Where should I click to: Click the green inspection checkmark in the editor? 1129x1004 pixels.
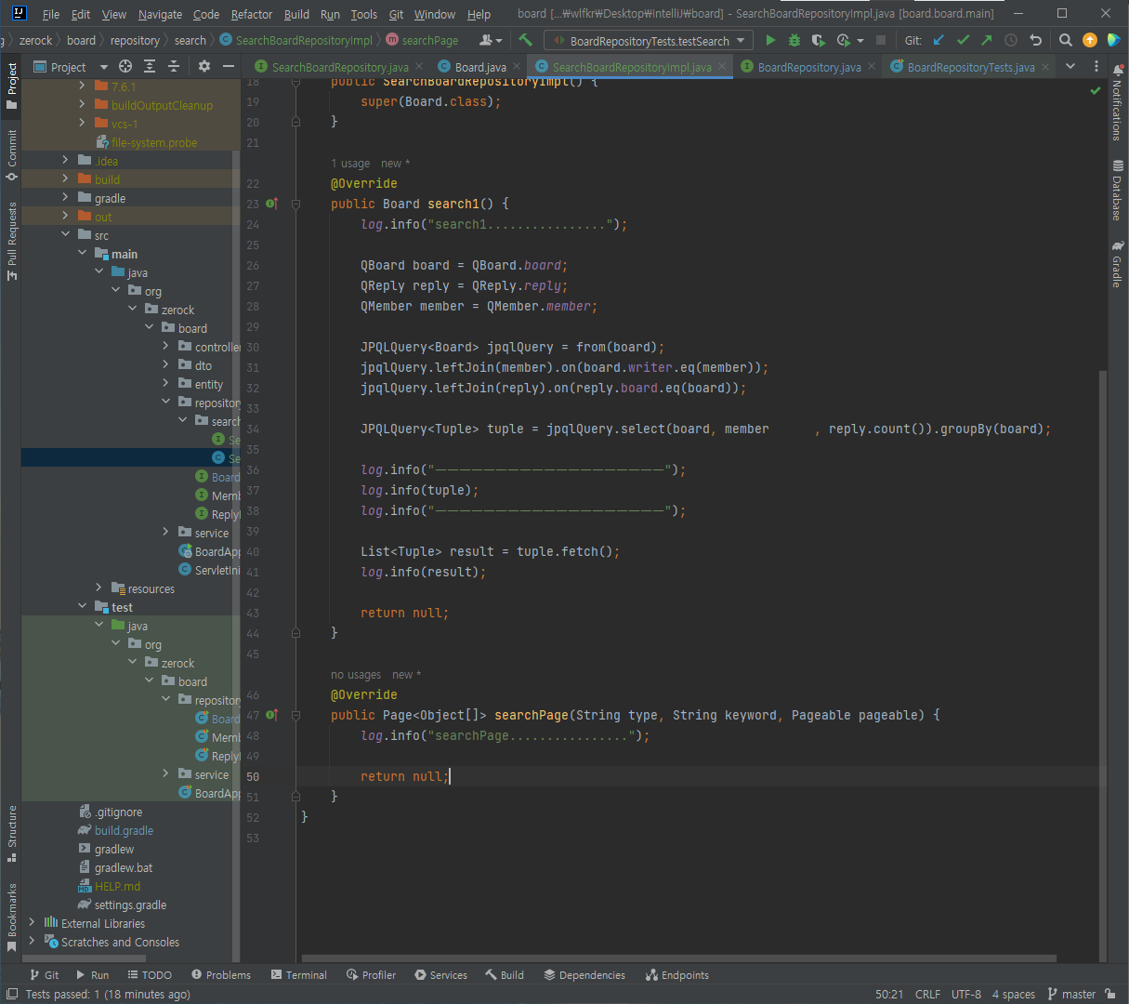pyautogui.click(x=1096, y=90)
